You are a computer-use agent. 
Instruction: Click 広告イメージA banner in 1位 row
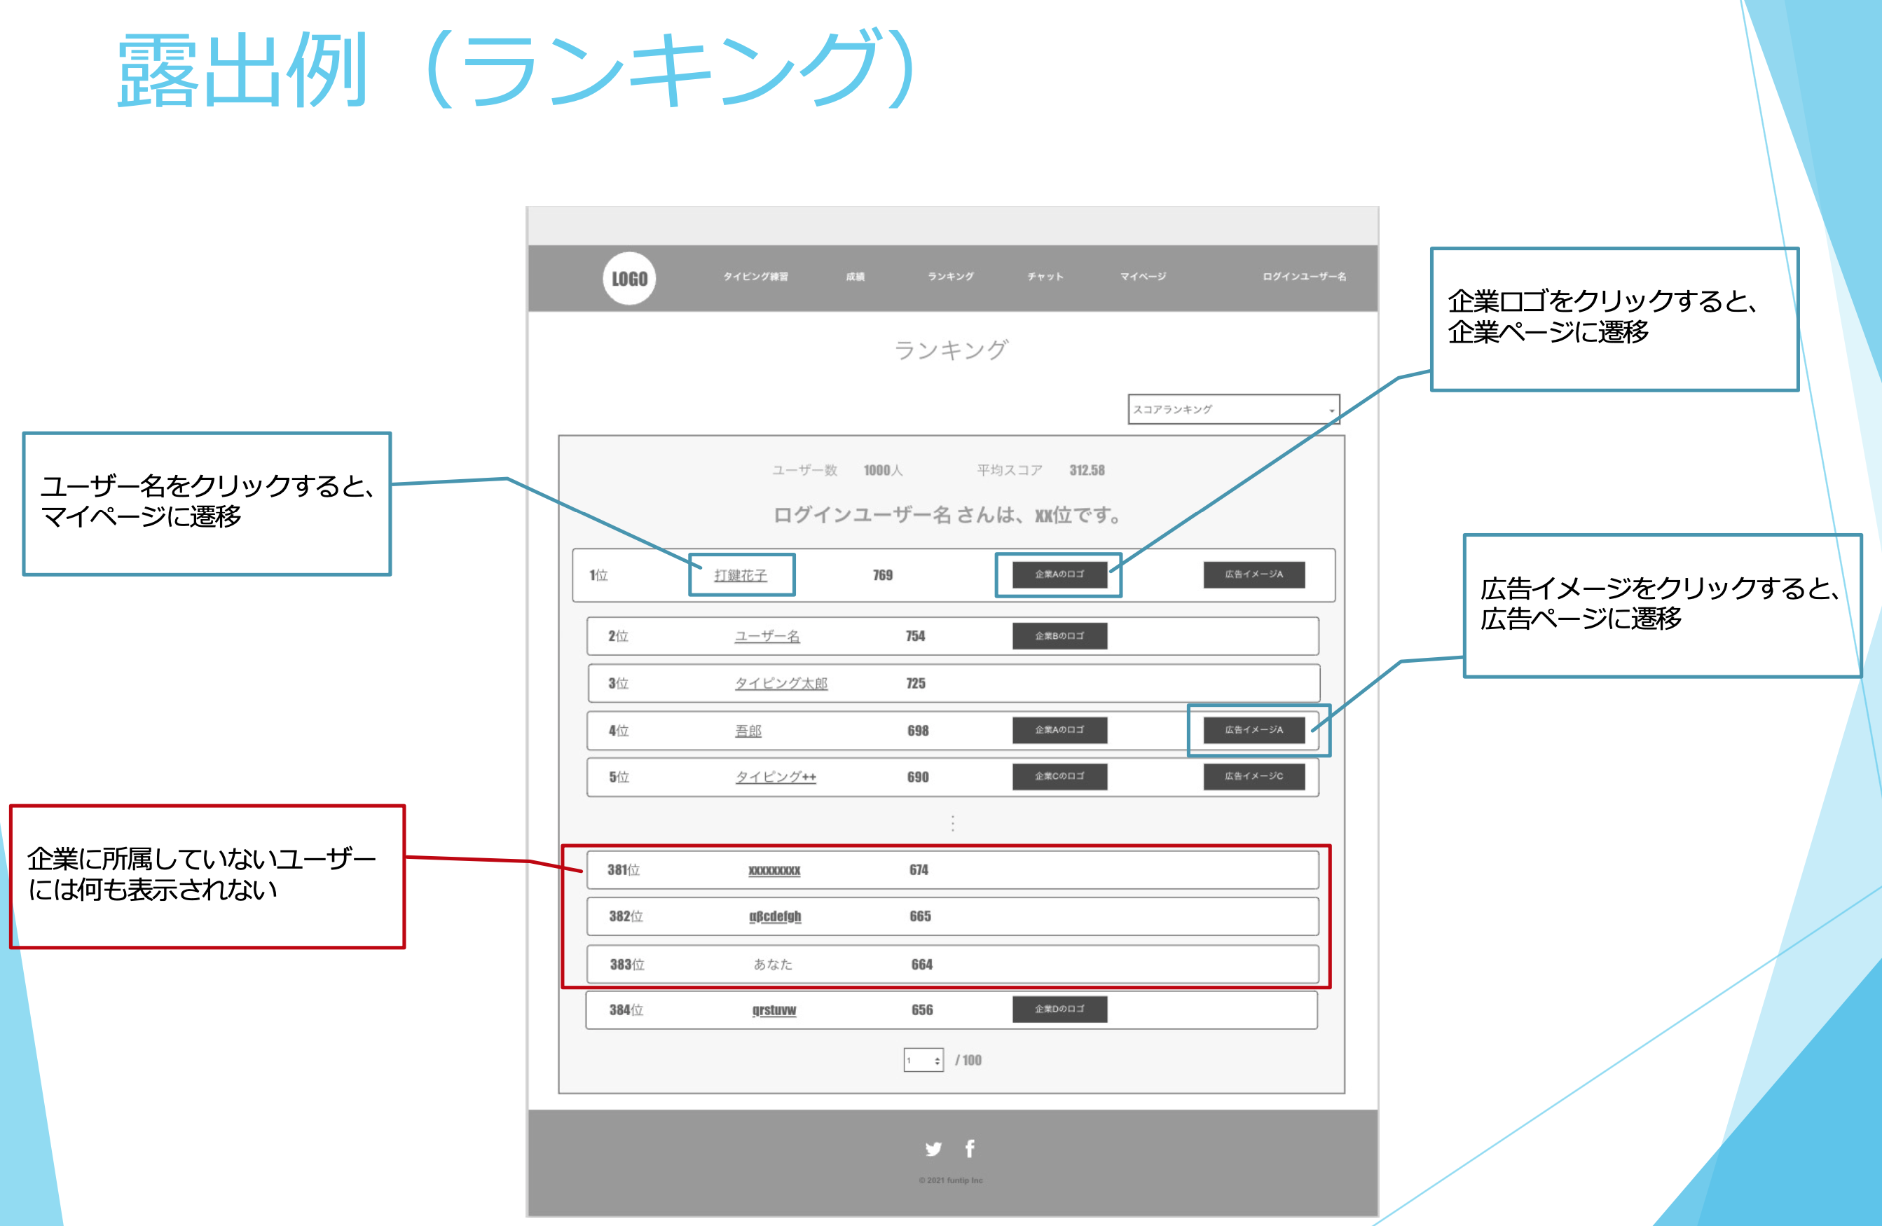tap(1253, 574)
